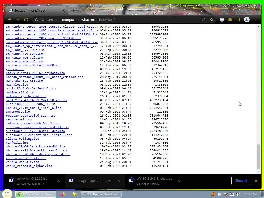This screenshot has height=198, width=264.
Task: Open a new tab with plus button
Action: pos(73,10)
